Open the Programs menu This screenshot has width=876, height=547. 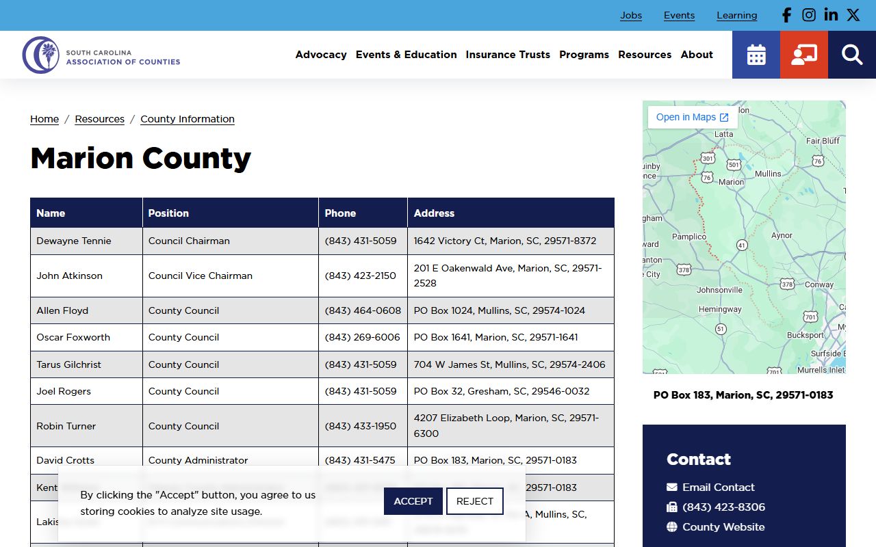coord(584,55)
